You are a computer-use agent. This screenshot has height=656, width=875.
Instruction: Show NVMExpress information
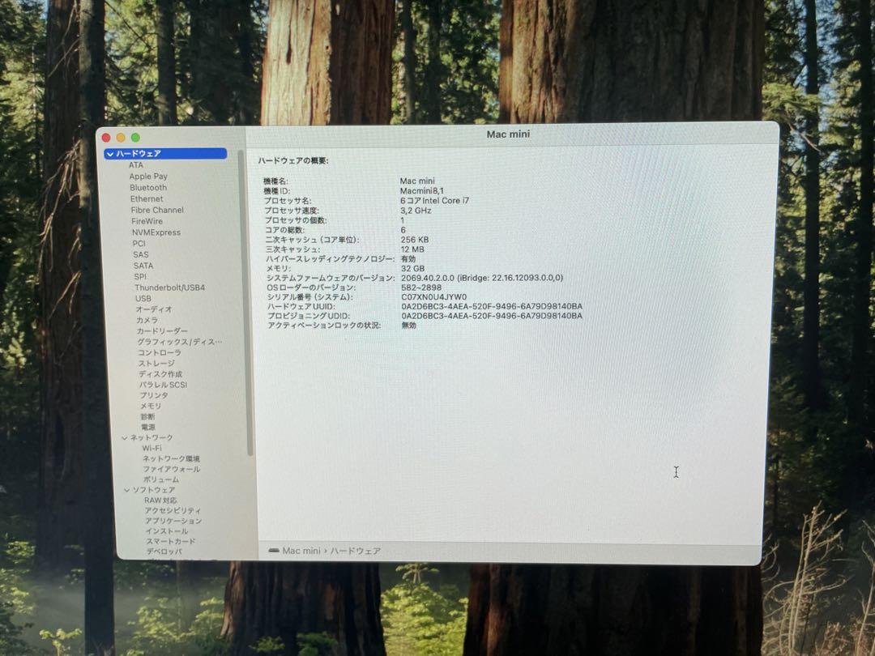156,232
